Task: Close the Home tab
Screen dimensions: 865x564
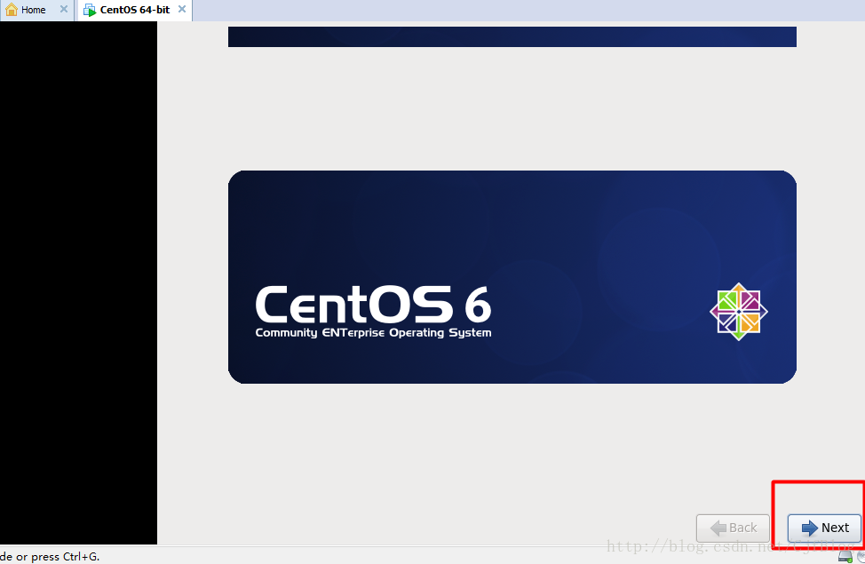Action: (63, 10)
